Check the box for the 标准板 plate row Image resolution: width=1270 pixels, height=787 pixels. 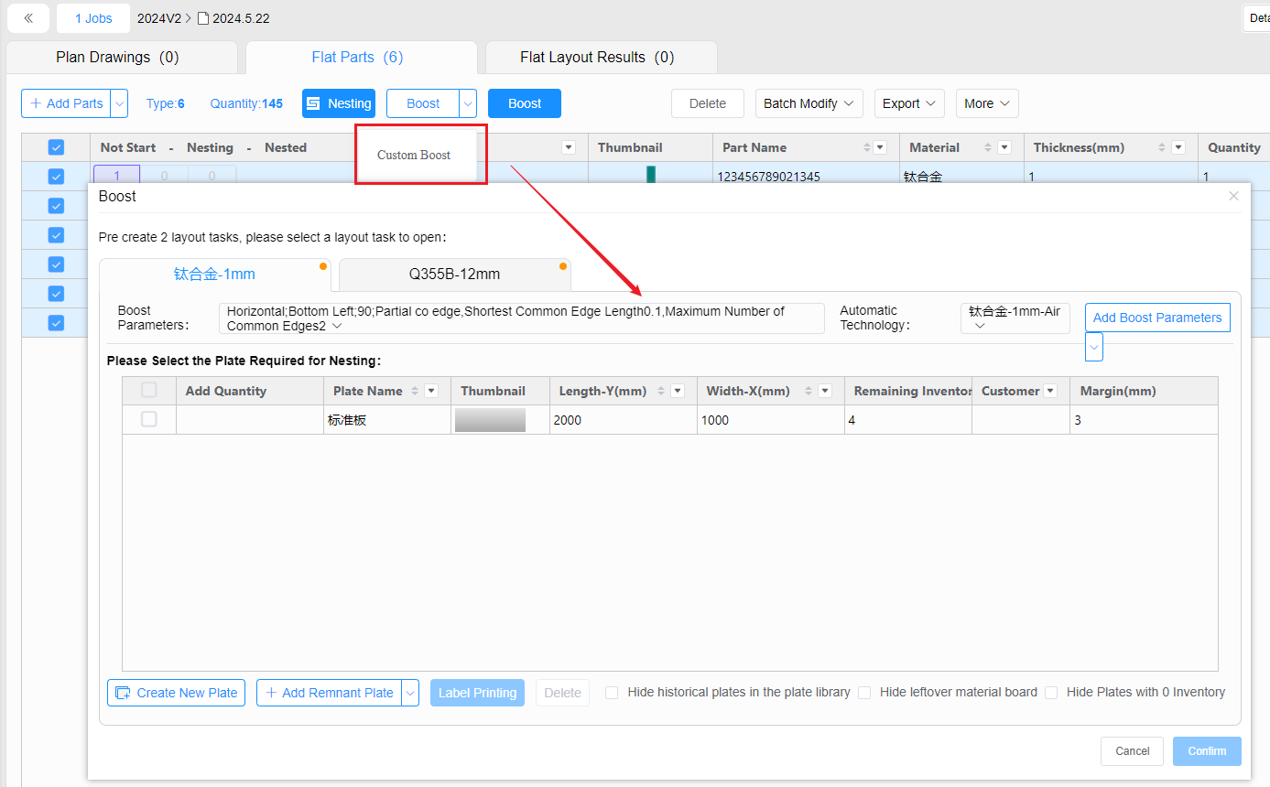[x=149, y=419]
